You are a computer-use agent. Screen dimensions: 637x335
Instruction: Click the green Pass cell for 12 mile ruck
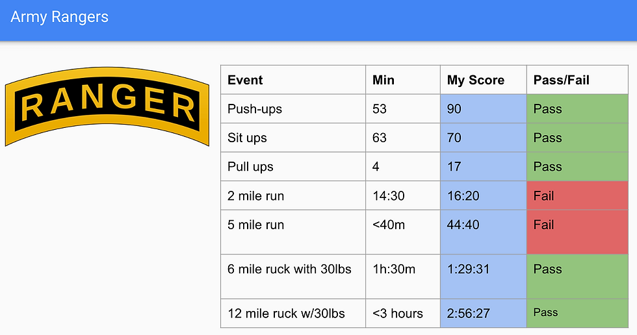pyautogui.click(x=577, y=313)
